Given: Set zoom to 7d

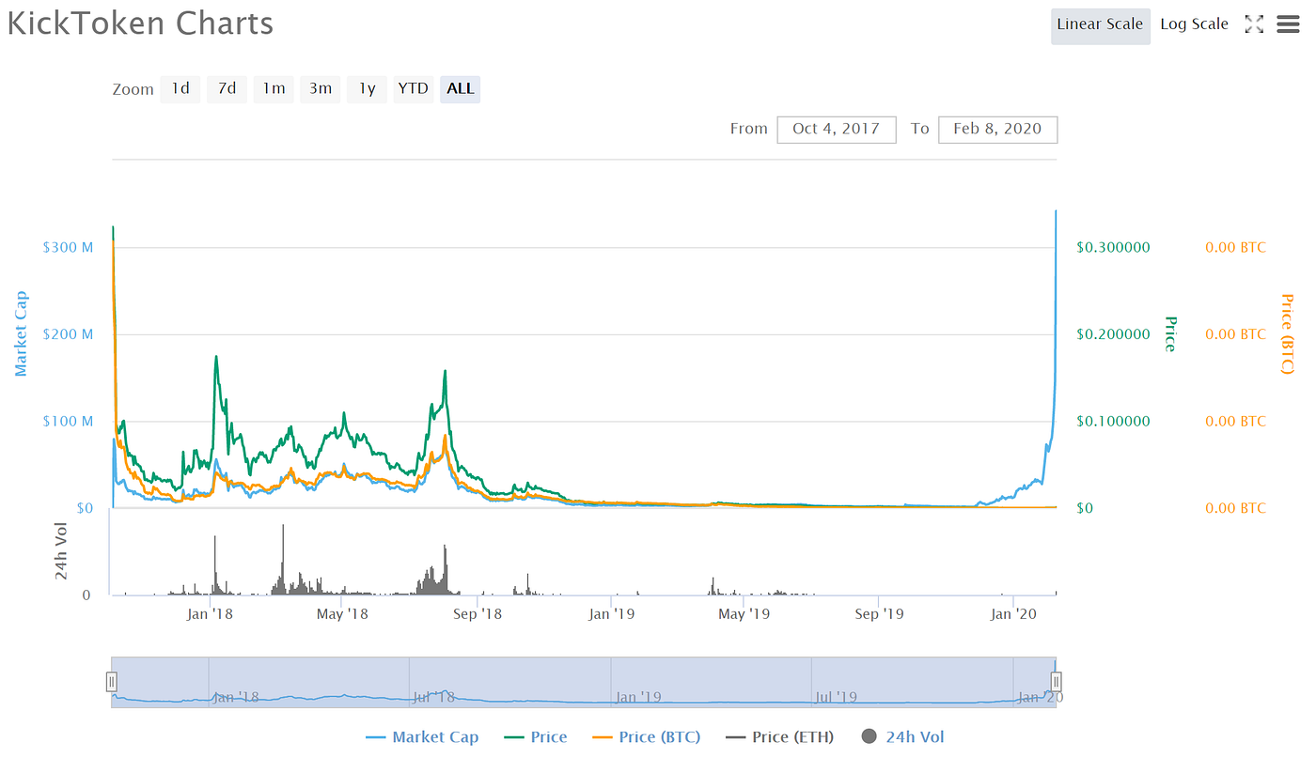Looking at the screenshot, I should click(x=227, y=88).
